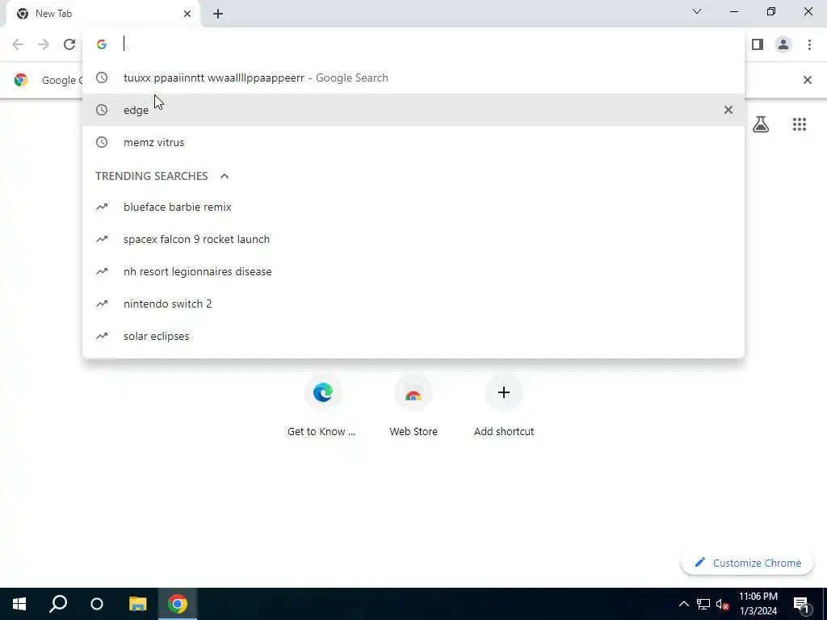Click the New Tab tab title
827x620 pixels.
(x=53, y=14)
